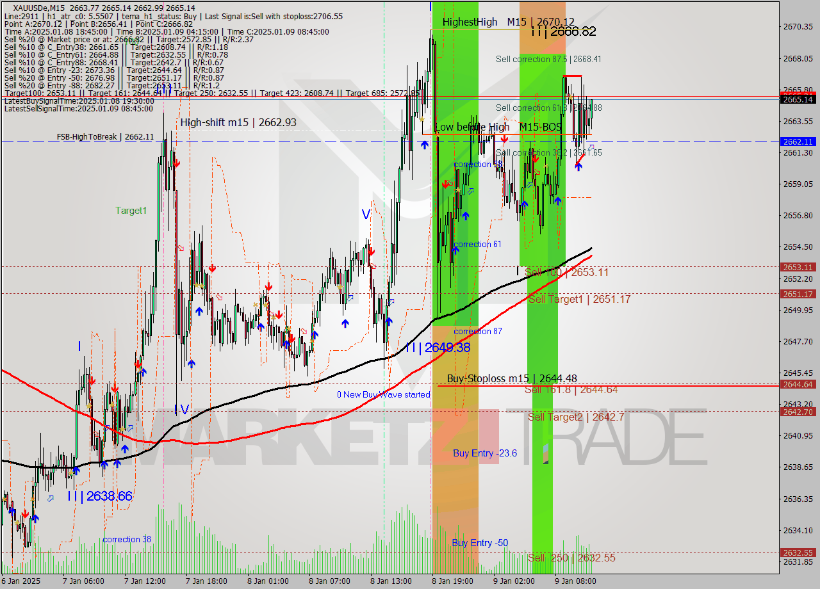Click the correction 87 label
820x589 pixels.
478,331
